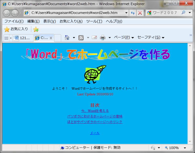This screenshot has height=153, width=195.
Task: Click the Refresh page icon
Action: point(133,13)
